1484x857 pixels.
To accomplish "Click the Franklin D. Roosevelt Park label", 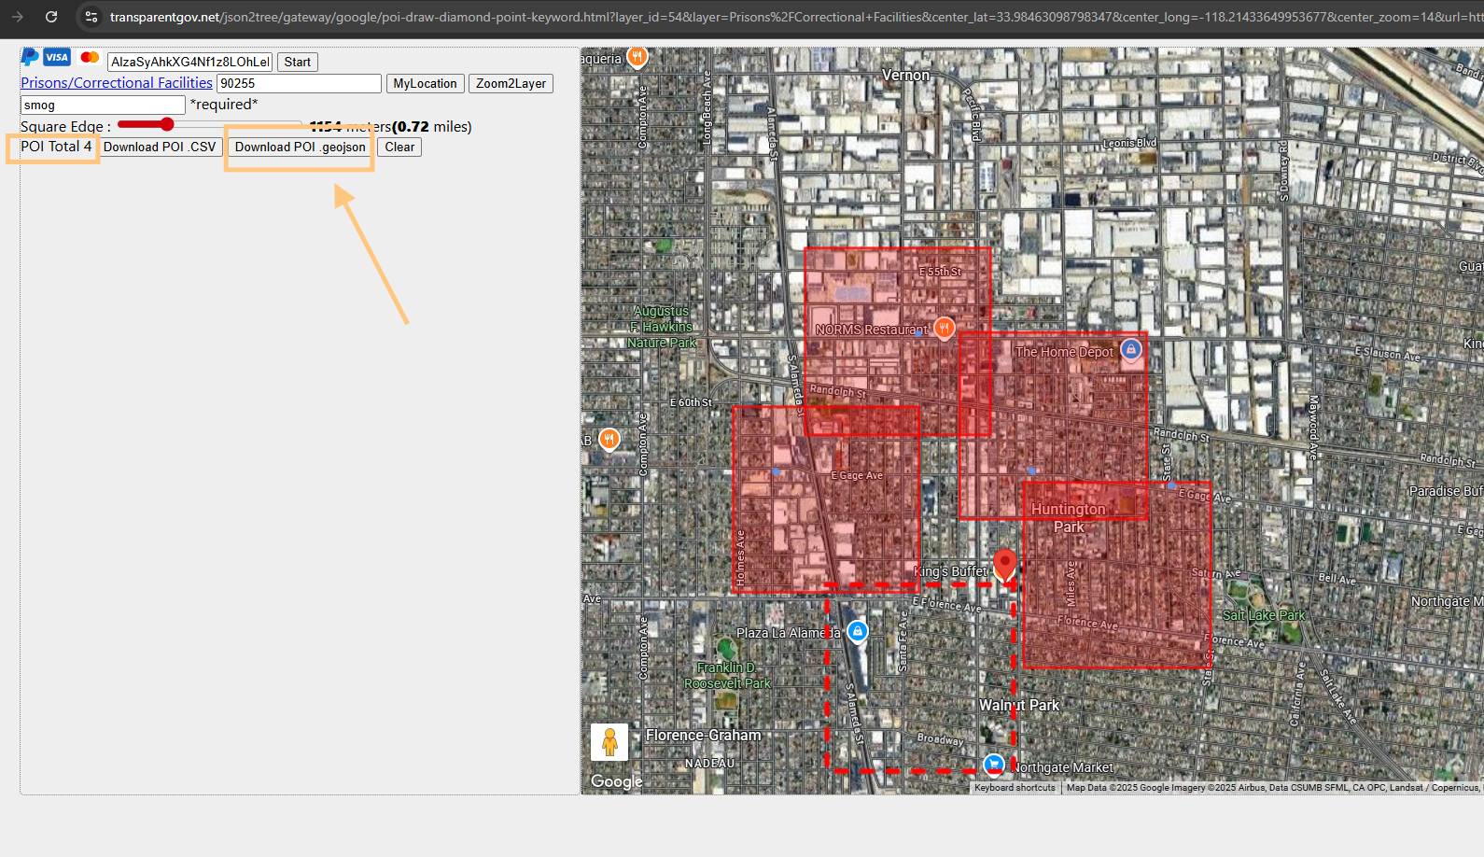I will click(727, 675).
